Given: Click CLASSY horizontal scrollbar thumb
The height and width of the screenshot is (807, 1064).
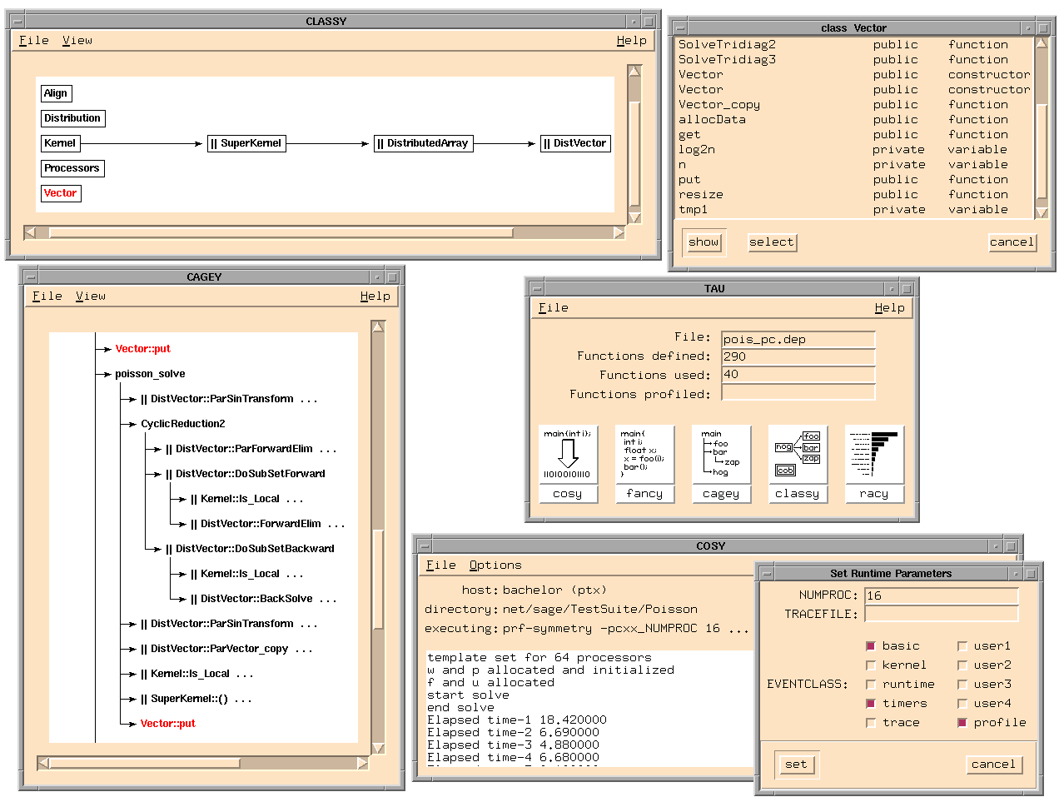Looking at the screenshot, I should pyautogui.click(x=281, y=232).
